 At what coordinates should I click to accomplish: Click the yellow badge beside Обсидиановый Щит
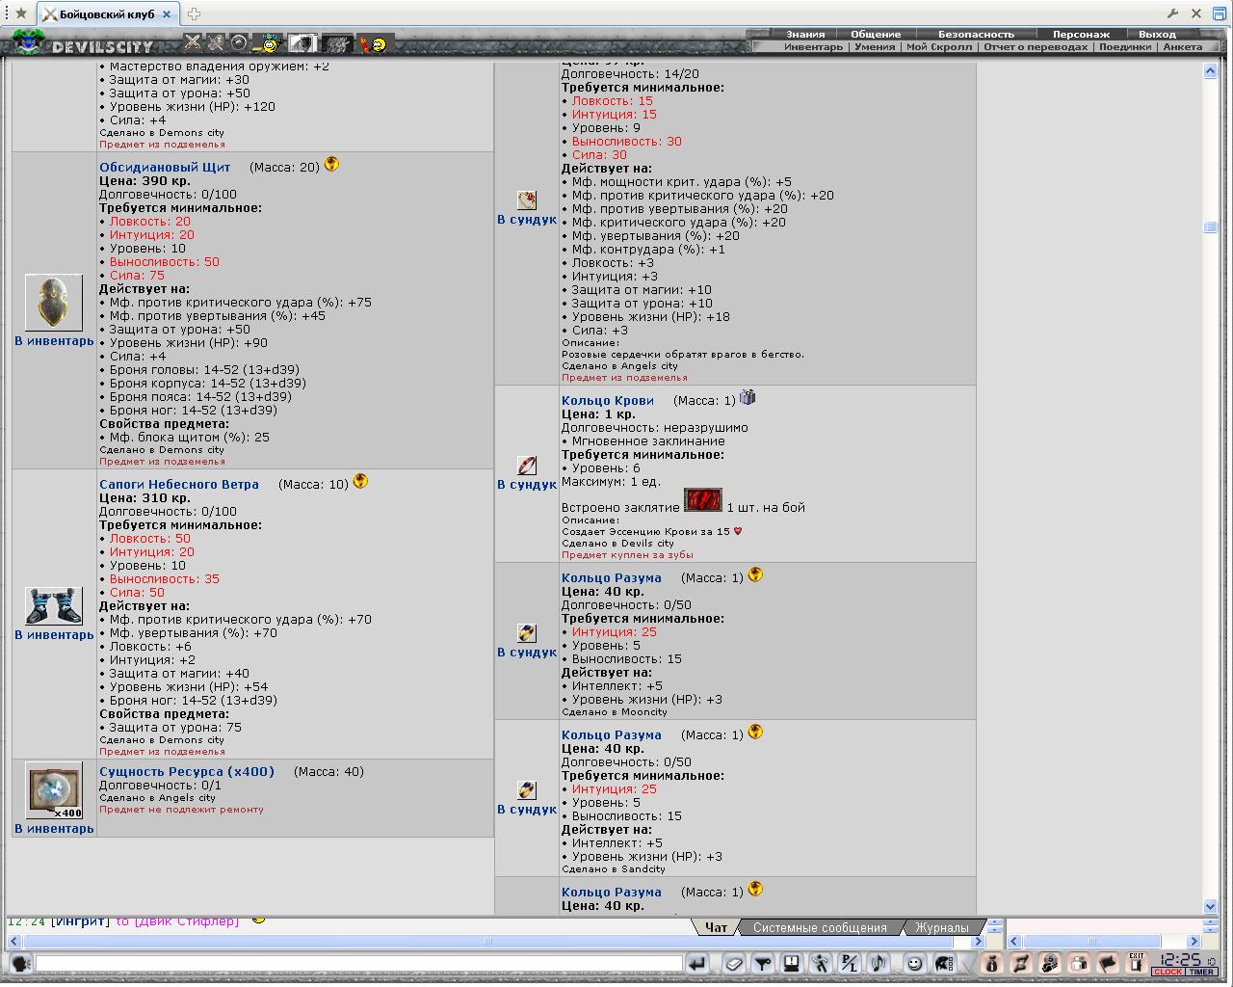tap(331, 164)
